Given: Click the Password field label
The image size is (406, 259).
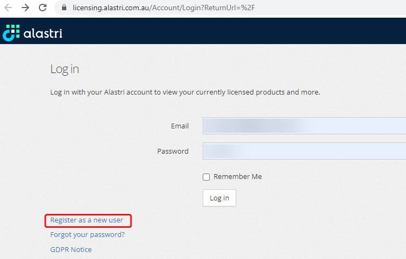Looking at the screenshot, I should 173,152.
